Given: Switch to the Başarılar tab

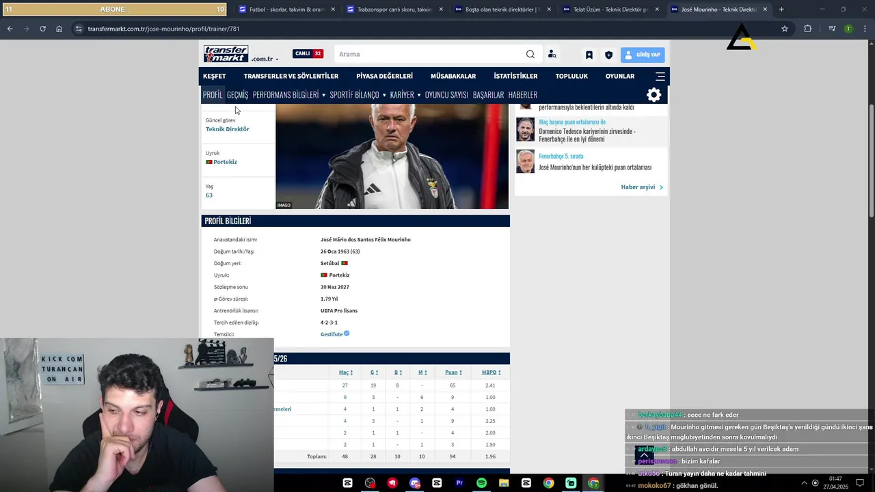Looking at the screenshot, I should point(488,95).
